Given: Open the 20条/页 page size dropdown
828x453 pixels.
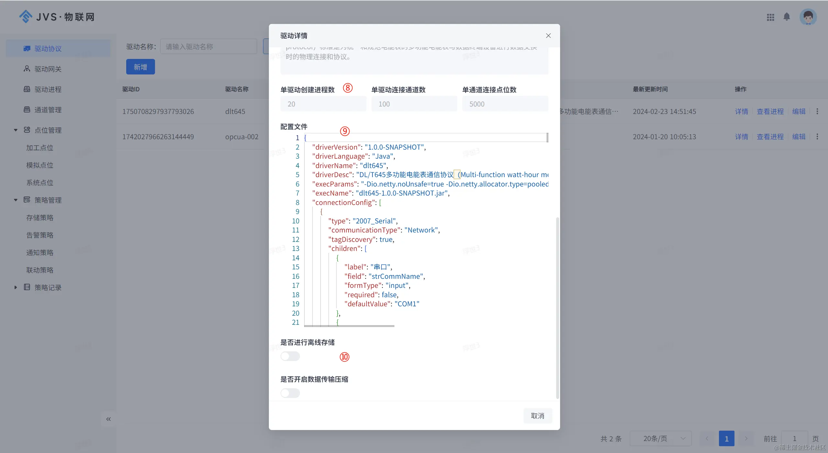Looking at the screenshot, I should click(x=660, y=438).
